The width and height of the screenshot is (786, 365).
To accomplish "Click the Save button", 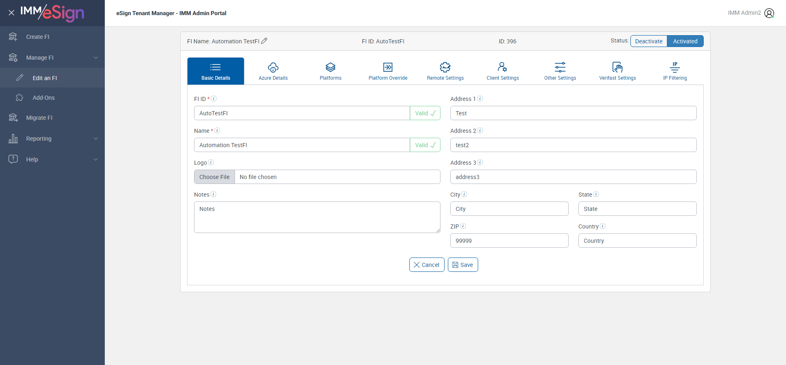I will [x=463, y=265].
